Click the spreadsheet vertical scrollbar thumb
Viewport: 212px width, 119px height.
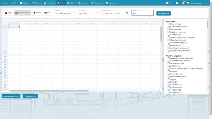click(161, 34)
